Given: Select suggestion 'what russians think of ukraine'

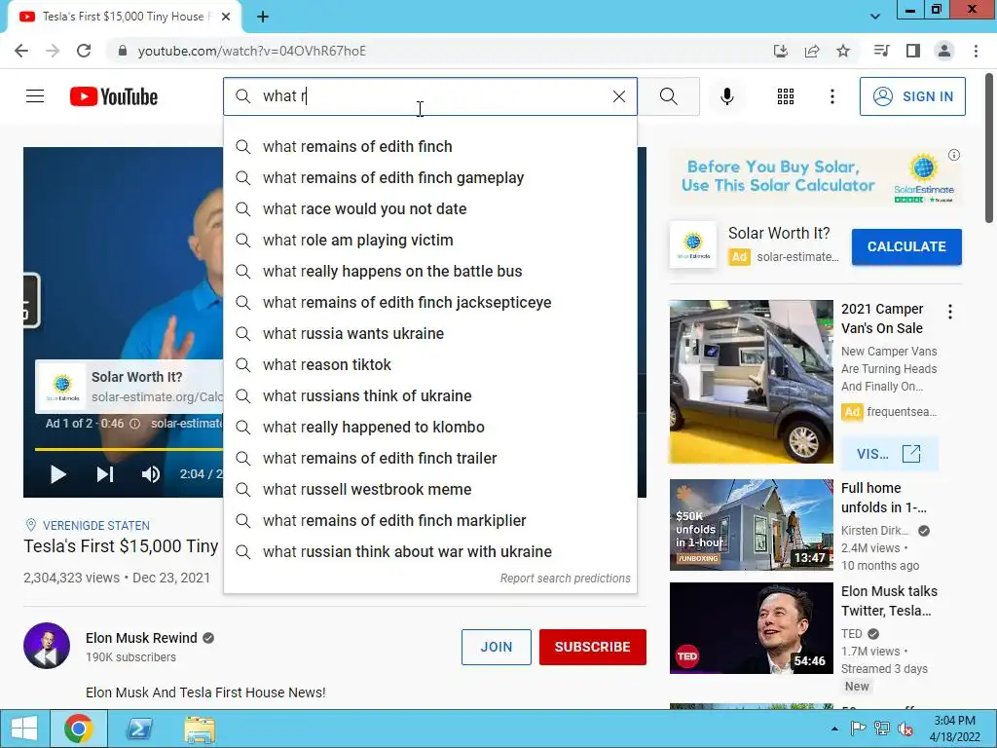Looking at the screenshot, I should (x=429, y=395).
